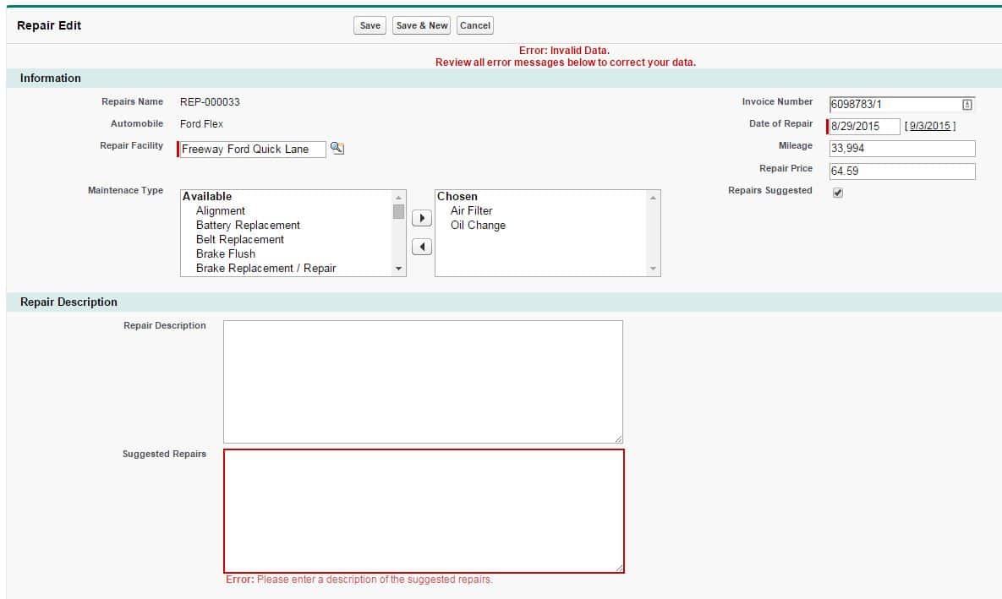The height and width of the screenshot is (599, 1002).
Task: Select Alignment in the Available list
Action: [220, 210]
